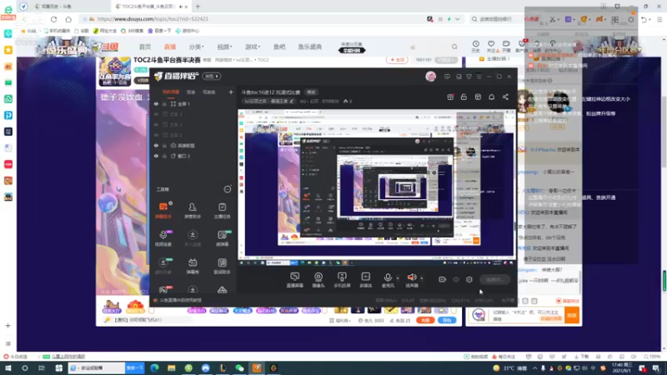Edit the stream category with the pencil icon
This screenshot has width=667, height=375.
(x=291, y=101)
